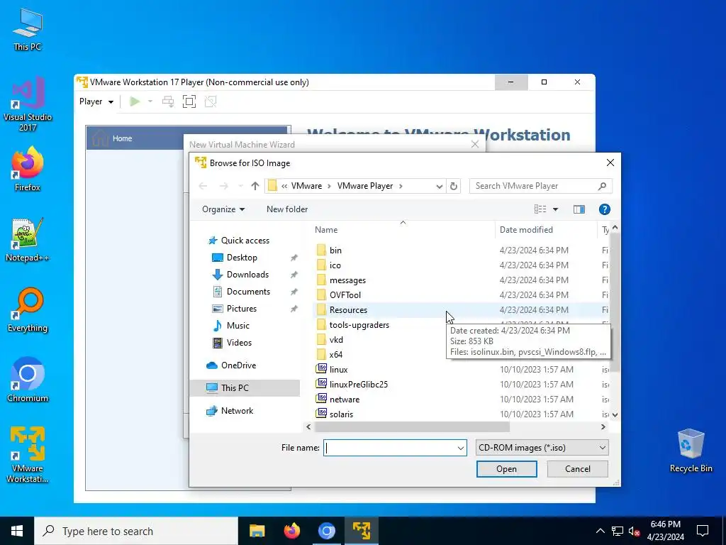
Task: Expand power options arrow beside play button
Action: [x=150, y=101]
